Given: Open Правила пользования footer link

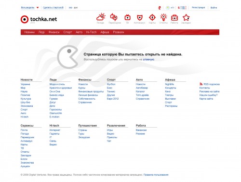Looking at the screenshot, I should pos(156,175).
